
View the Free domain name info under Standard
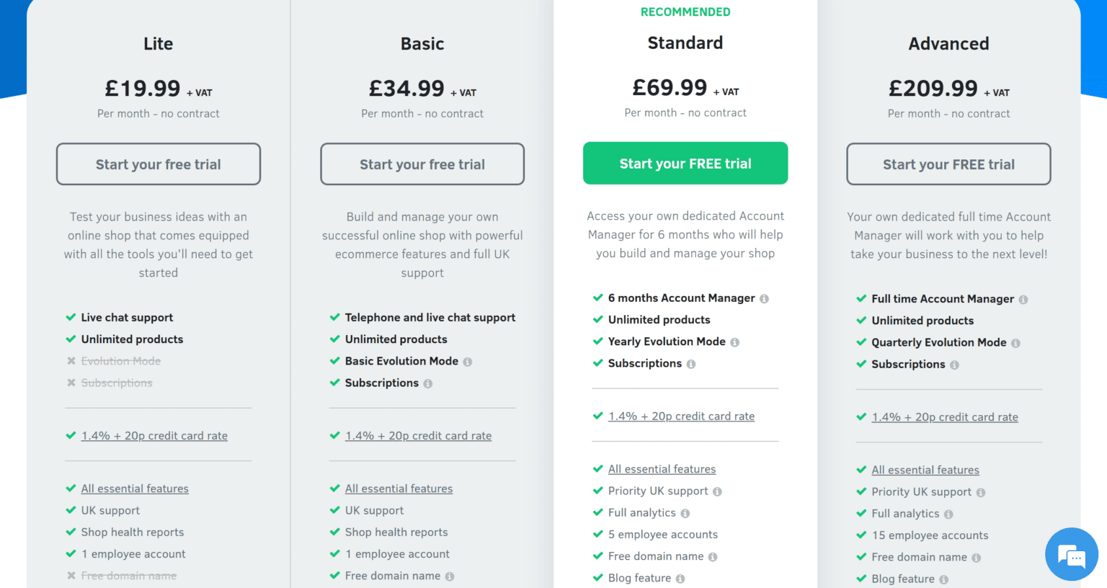click(x=713, y=556)
